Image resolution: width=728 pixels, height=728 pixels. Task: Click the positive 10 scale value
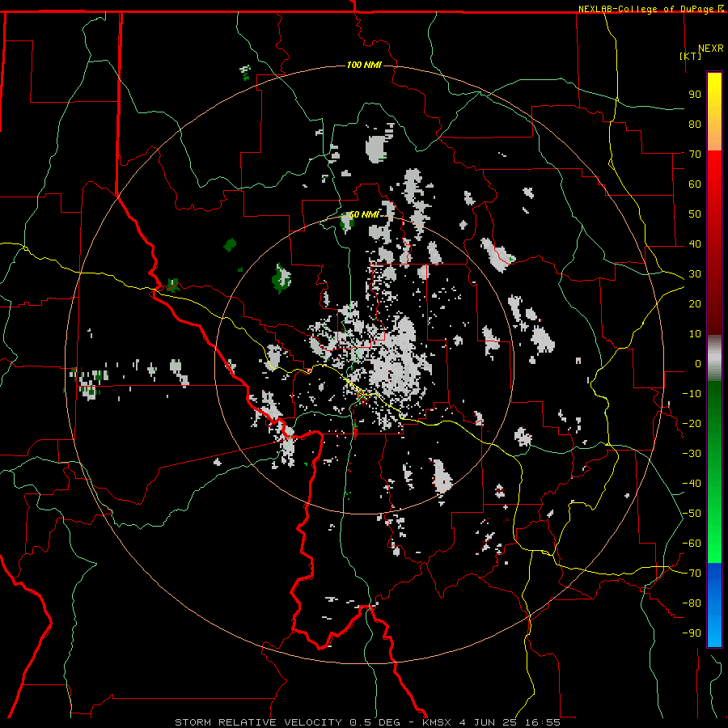695,334
